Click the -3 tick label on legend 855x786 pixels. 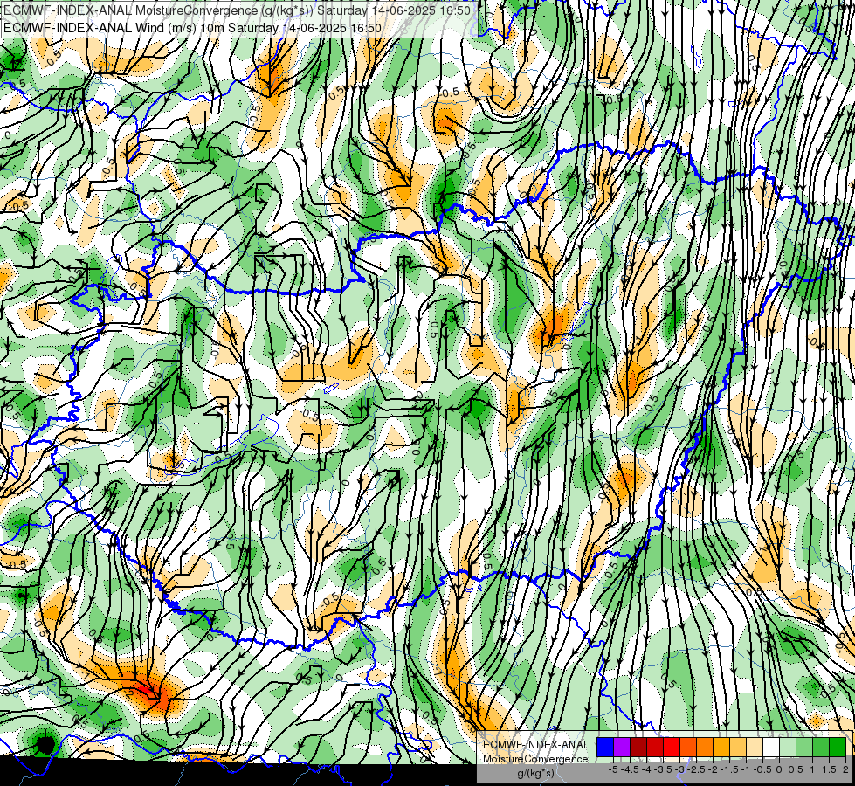point(679,769)
